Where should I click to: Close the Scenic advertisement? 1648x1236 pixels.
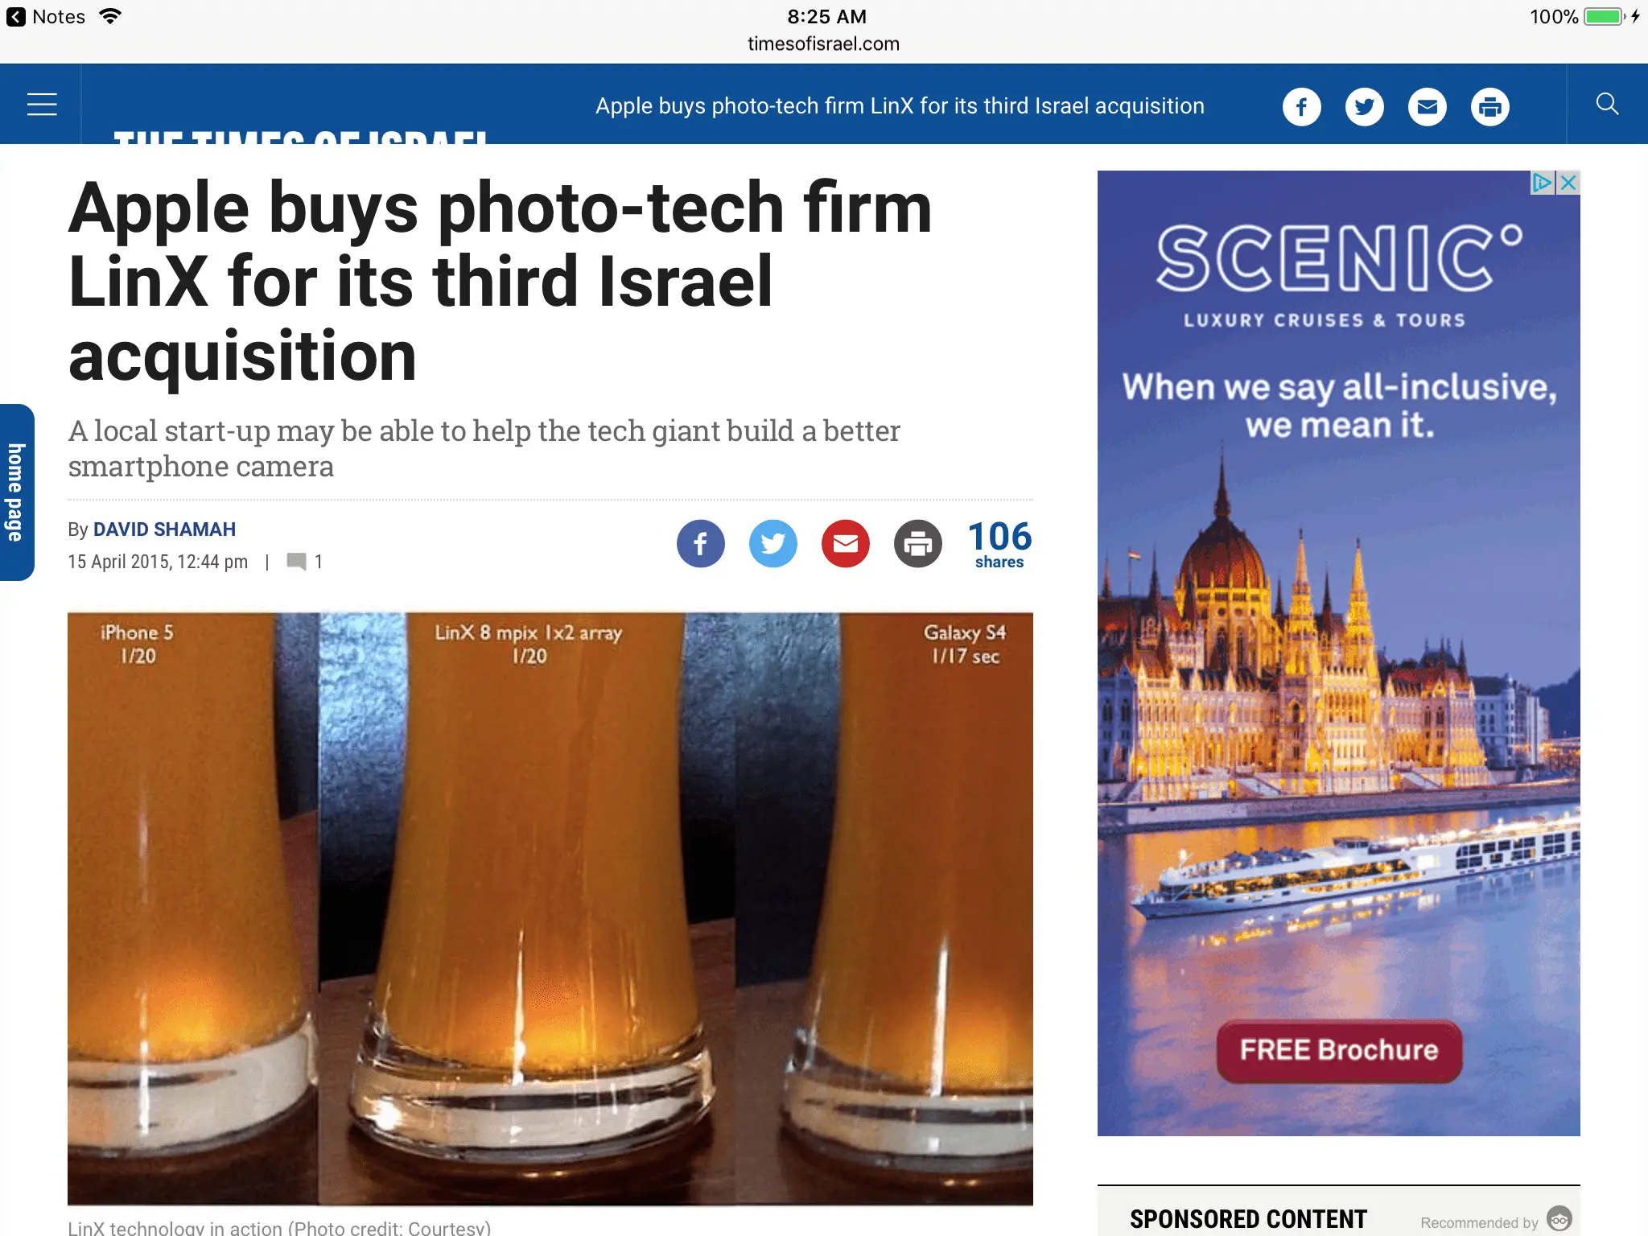1568,183
